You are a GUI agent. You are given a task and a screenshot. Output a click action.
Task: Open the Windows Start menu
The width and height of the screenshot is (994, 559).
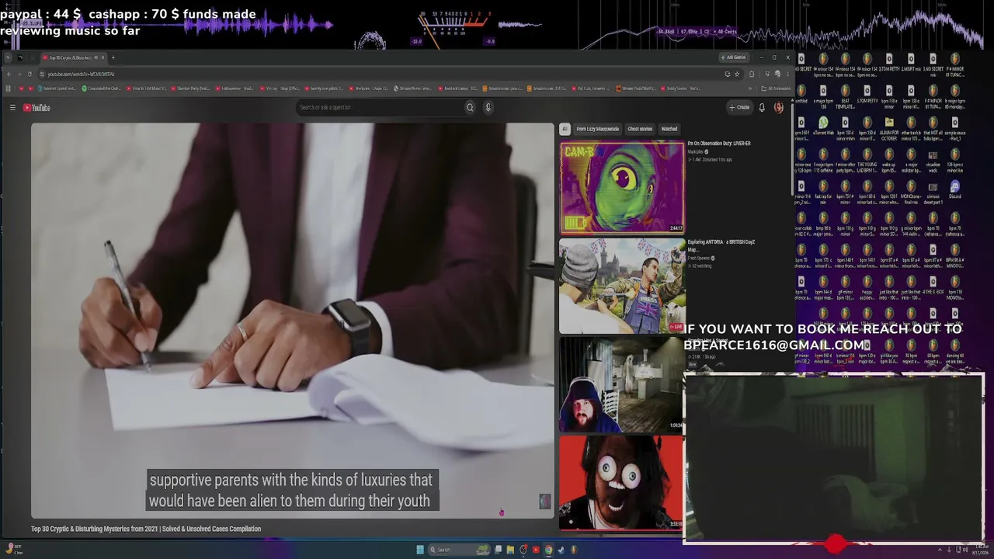tap(420, 550)
